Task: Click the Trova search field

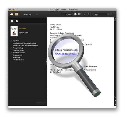Action: point(100,14)
